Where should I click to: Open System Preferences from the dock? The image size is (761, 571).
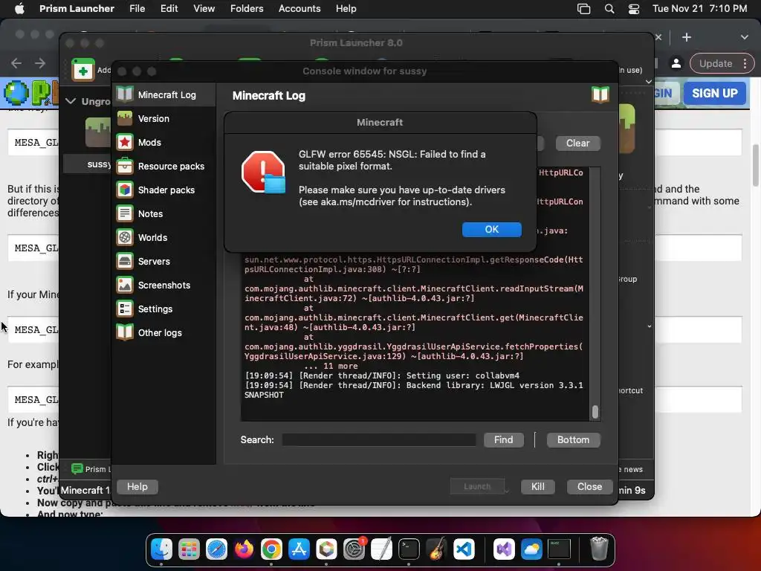point(354,549)
